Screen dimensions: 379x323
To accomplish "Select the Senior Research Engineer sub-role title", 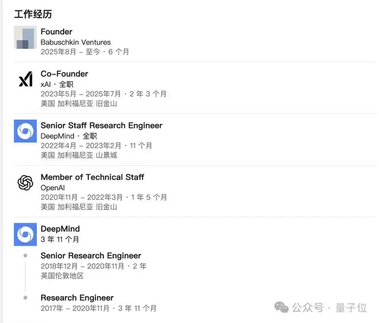I will (x=91, y=256).
